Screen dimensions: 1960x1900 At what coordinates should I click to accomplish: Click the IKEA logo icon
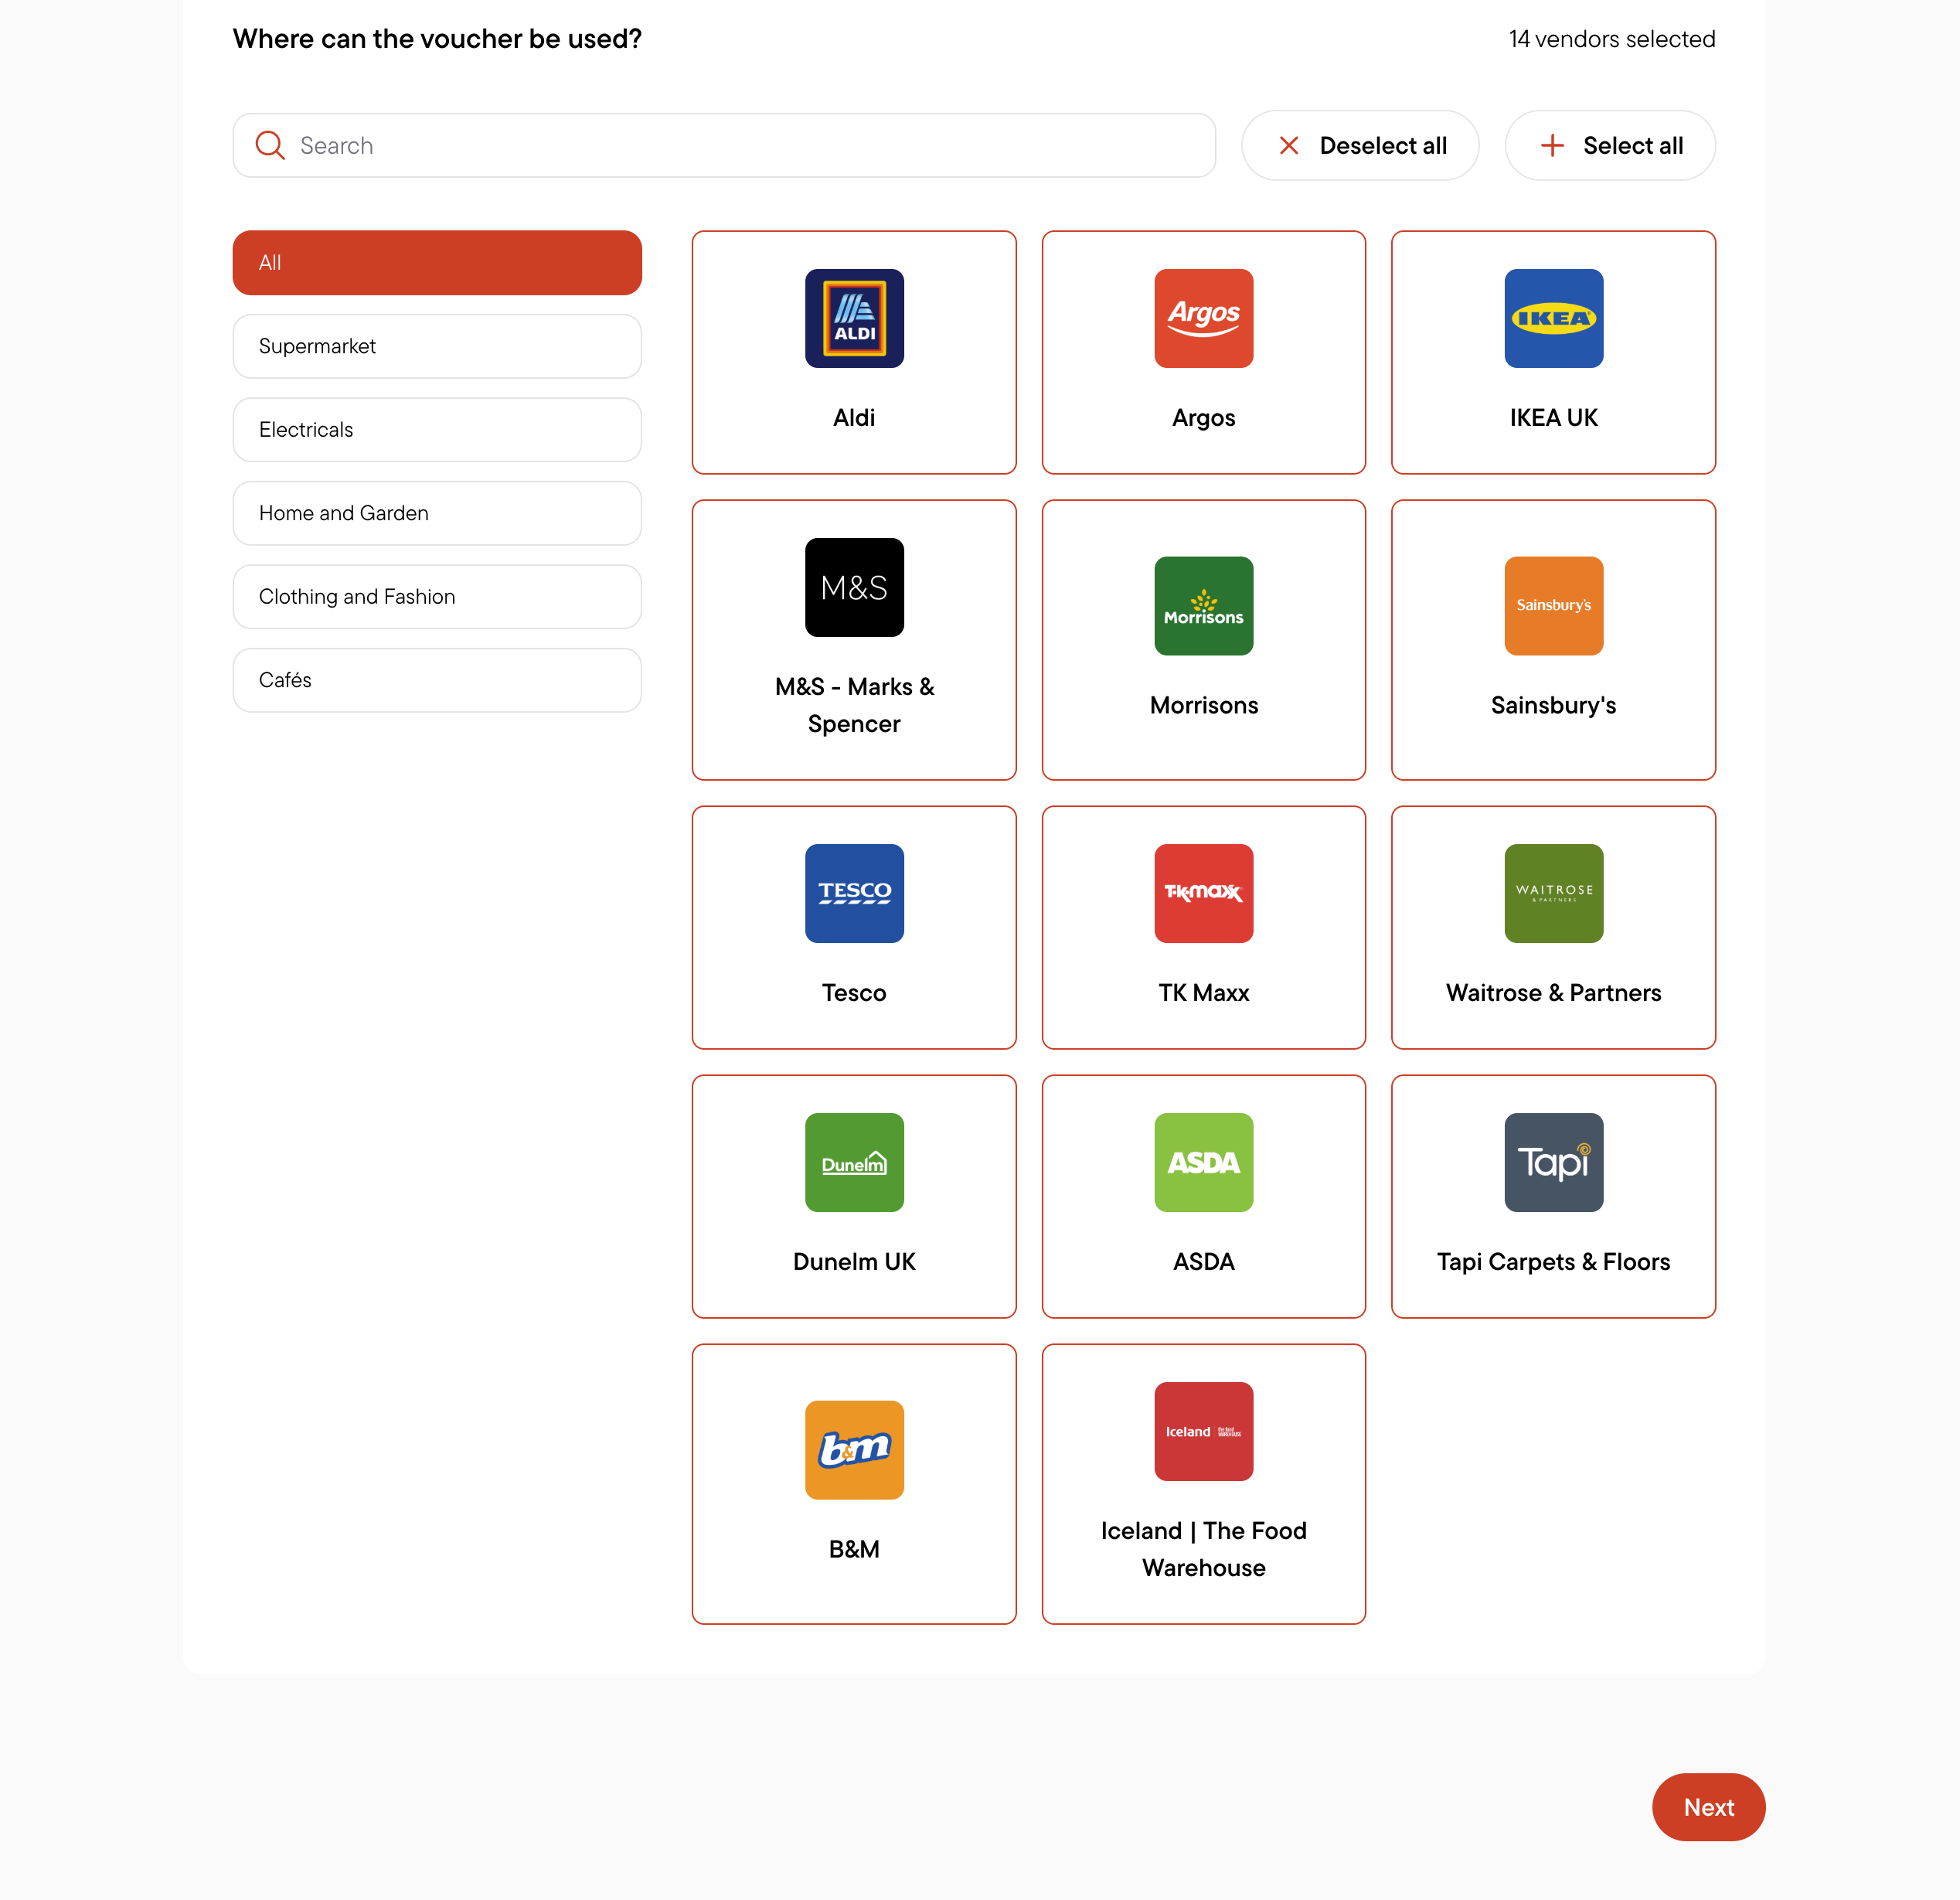[x=1553, y=318]
